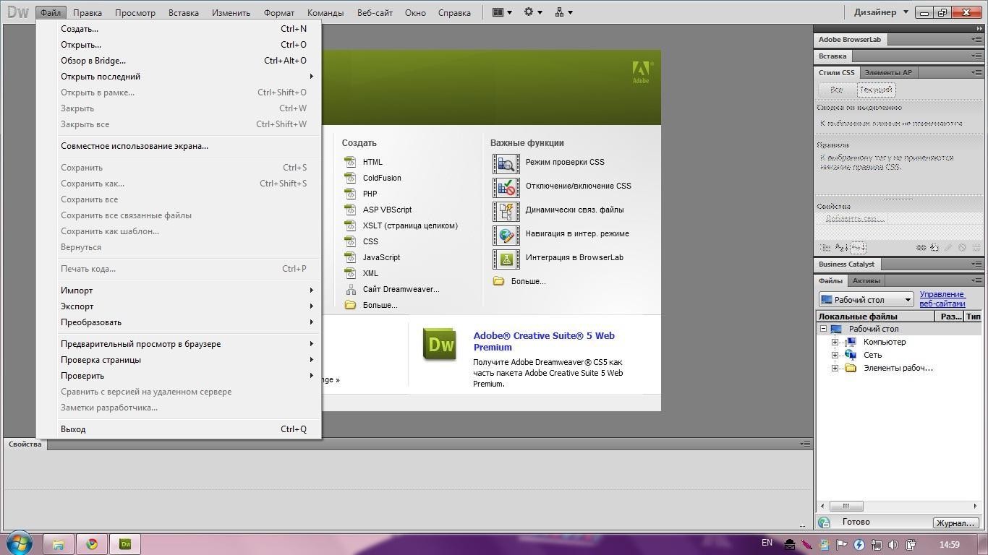
Task: Click the EN language indicator
Action: click(x=767, y=543)
